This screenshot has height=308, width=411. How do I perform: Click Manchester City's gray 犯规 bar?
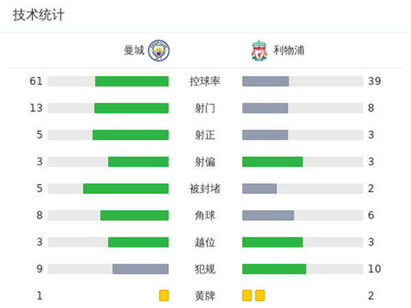(140, 269)
